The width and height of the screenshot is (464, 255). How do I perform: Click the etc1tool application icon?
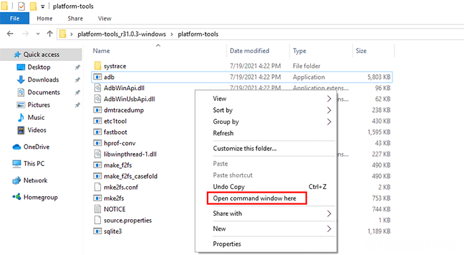click(x=97, y=121)
